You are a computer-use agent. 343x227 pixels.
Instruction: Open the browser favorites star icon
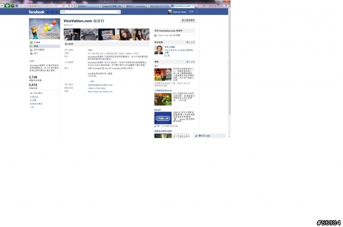[224, 6]
